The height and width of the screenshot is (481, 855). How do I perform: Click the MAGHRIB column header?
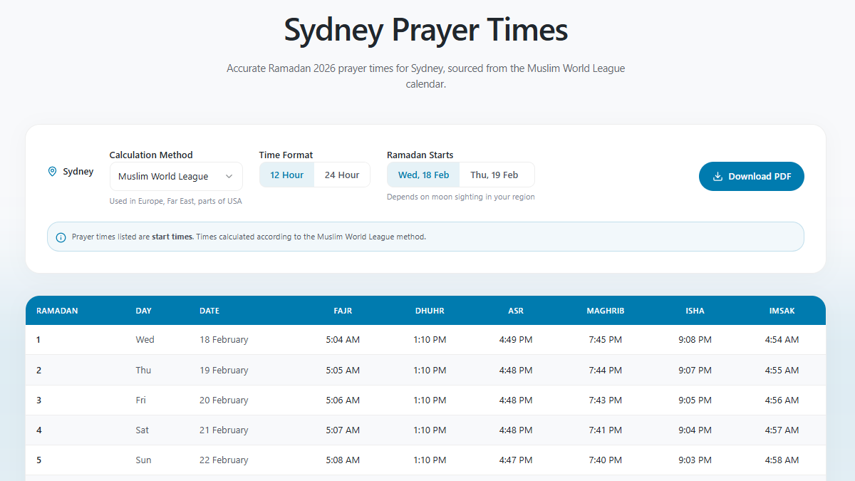coord(605,311)
